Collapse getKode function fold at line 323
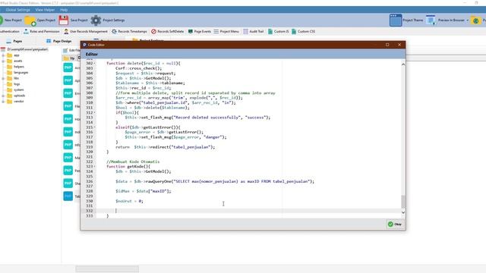 point(95,167)
